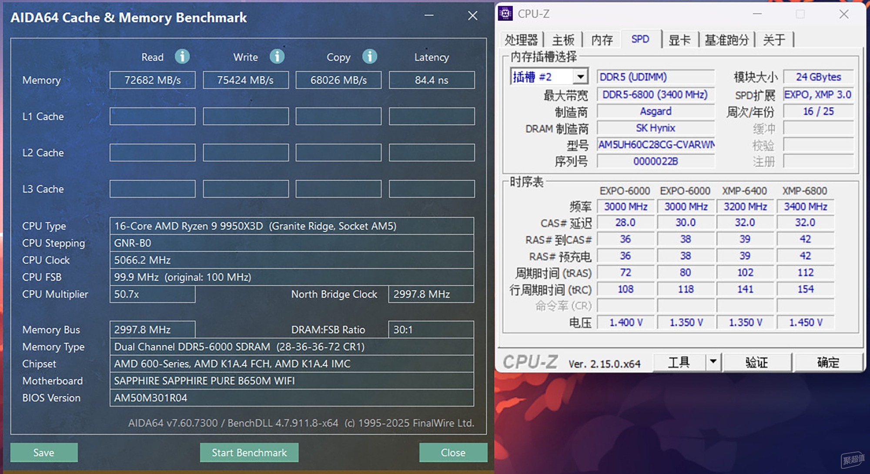Switch to the 基准跑分 tab

[x=726, y=40]
